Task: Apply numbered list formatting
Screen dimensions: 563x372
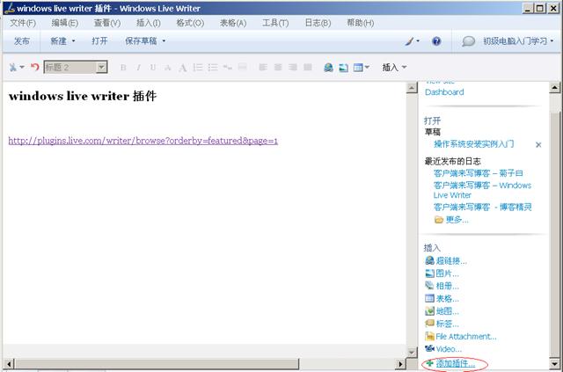Action: click(197, 68)
